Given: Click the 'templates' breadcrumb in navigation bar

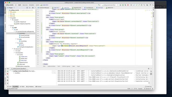Looking at the screenshot, I should pyautogui.click(x=32, y=5).
